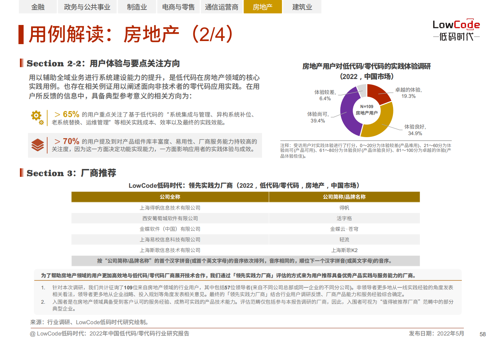
Task: Select 上海易校信息科技有限公司 cell
Action: click(170, 239)
